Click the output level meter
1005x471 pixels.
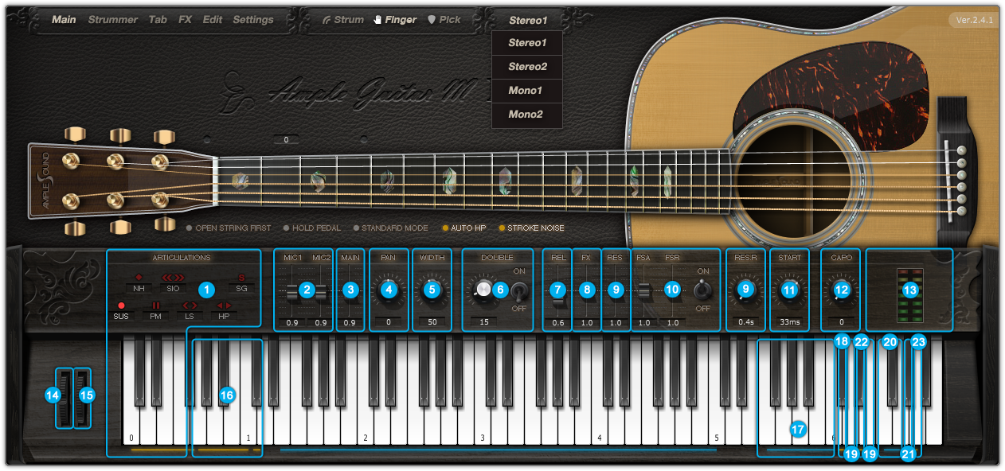[x=909, y=294]
